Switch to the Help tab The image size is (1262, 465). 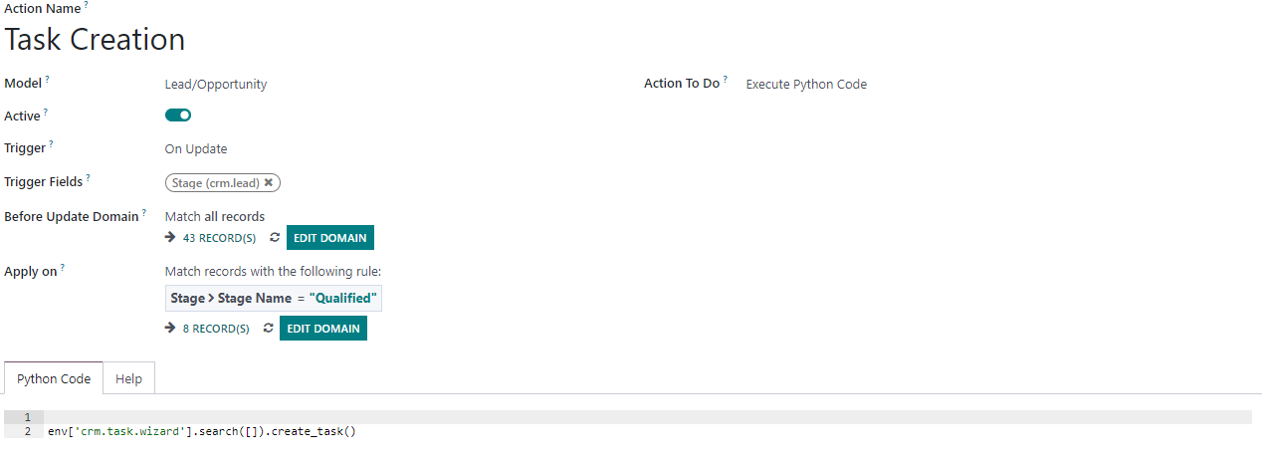click(x=128, y=378)
